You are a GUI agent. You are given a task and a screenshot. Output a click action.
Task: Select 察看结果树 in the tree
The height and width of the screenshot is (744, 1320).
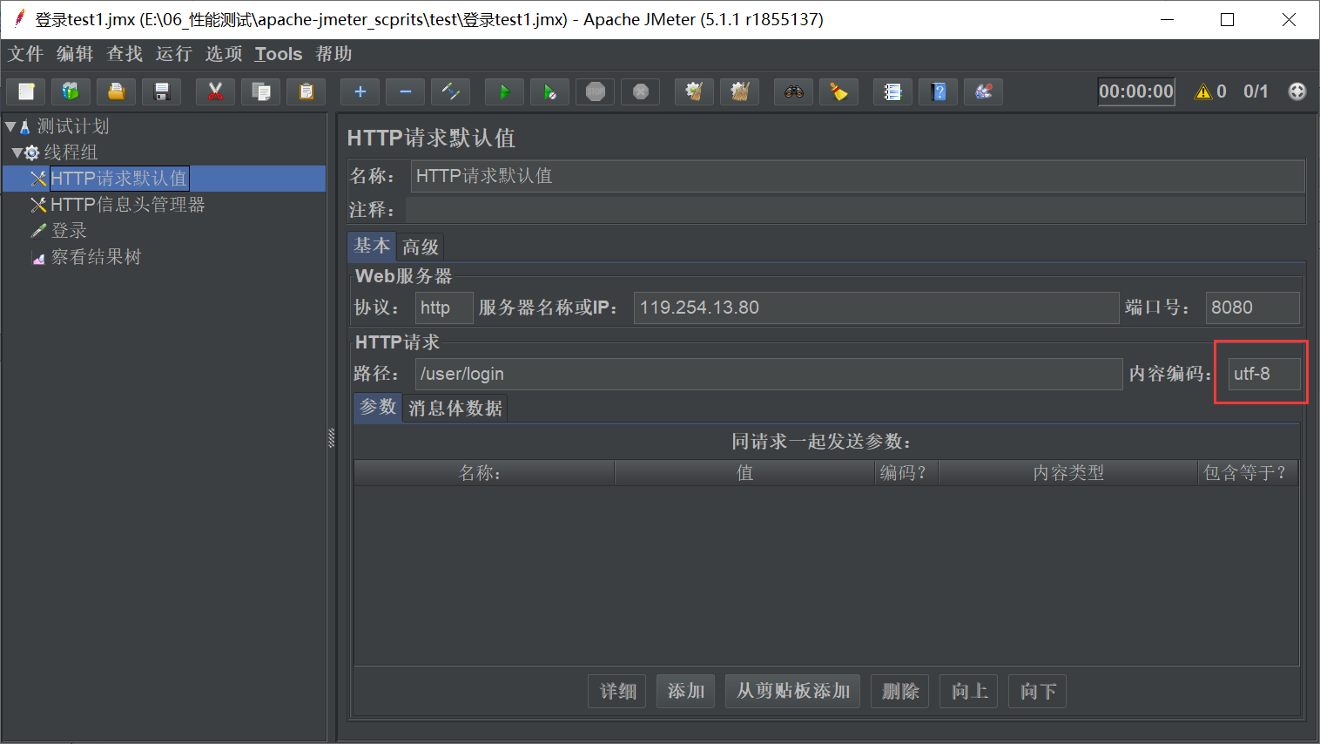pos(96,257)
